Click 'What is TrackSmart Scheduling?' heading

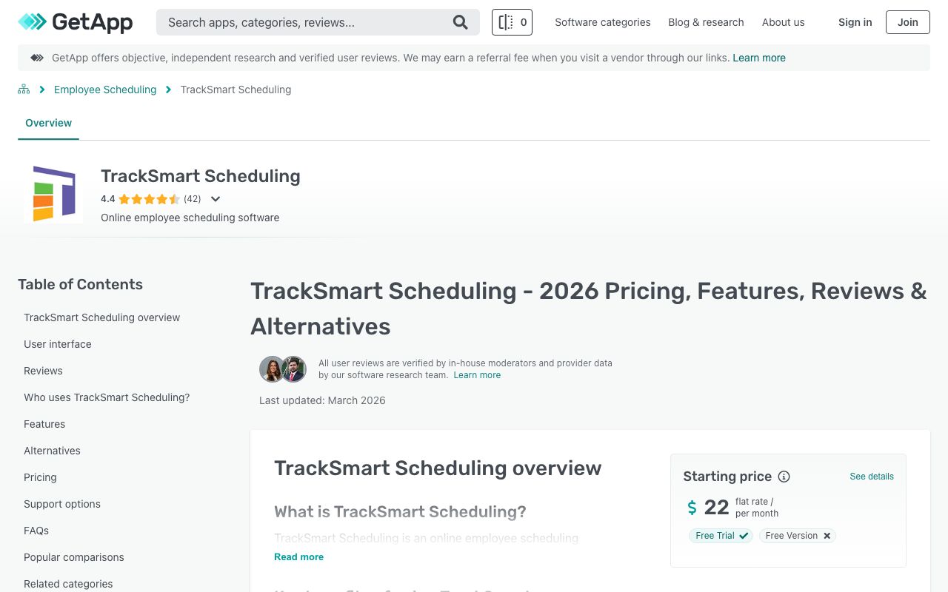[x=400, y=512]
